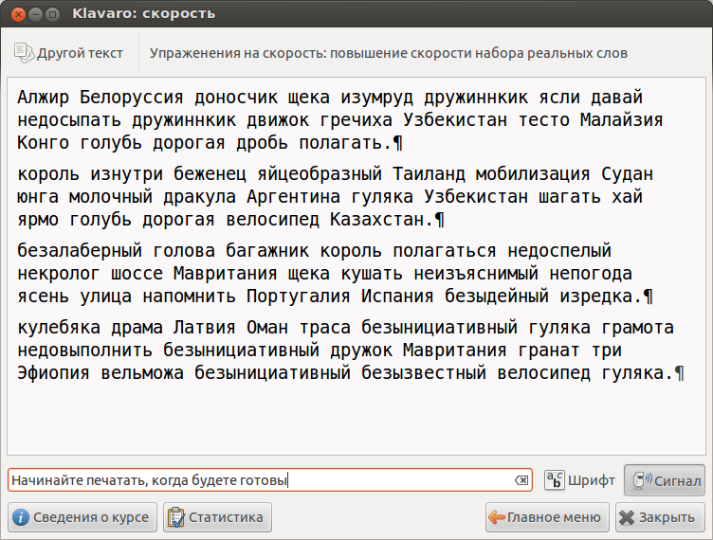
Task: Close the Klavaro window via red button
Action: (18, 14)
